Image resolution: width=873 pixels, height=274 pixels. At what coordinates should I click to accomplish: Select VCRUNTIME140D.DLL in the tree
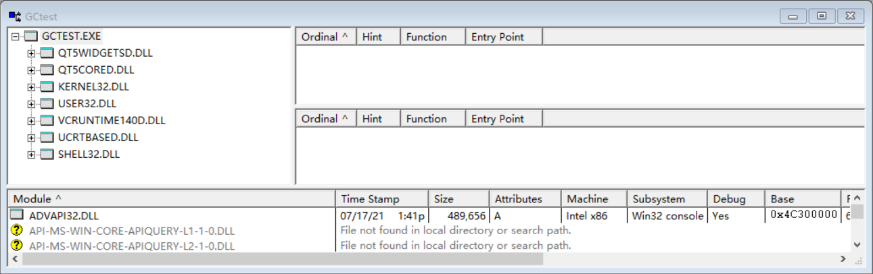112,120
